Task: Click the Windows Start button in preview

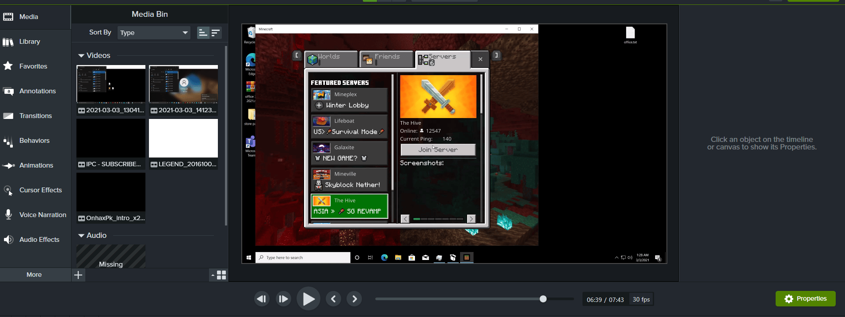Action: pyautogui.click(x=249, y=257)
